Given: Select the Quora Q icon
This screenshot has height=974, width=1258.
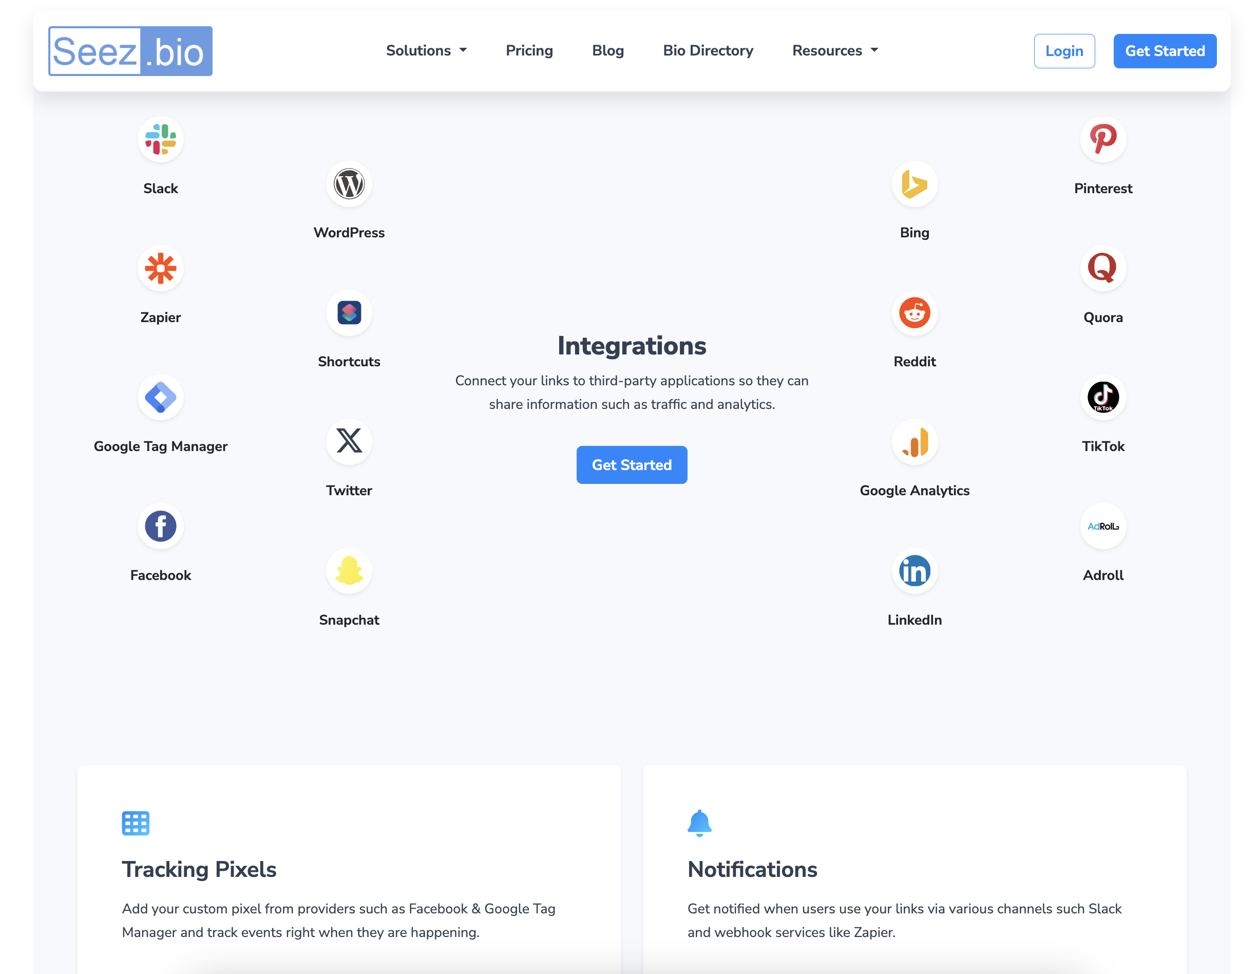Looking at the screenshot, I should point(1103,269).
